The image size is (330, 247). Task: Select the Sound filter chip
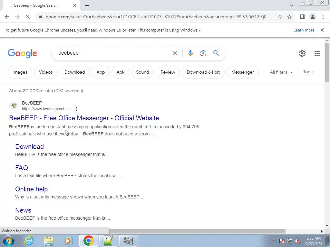(x=142, y=72)
